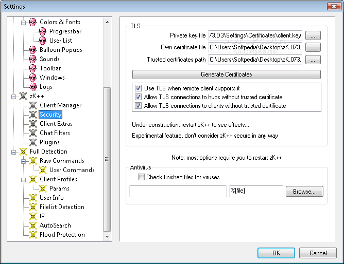Click the tree scroll up arrow

107,22
